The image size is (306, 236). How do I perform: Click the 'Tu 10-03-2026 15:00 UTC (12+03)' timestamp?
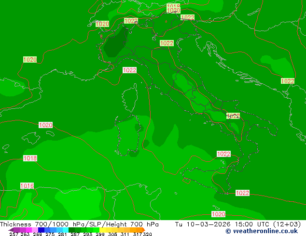(238, 224)
